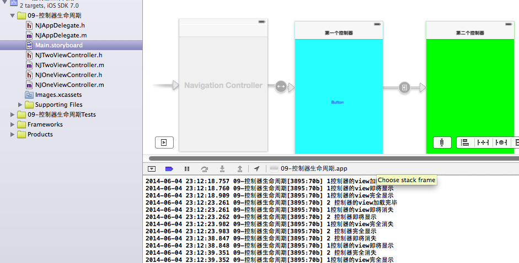The image size is (519, 263).
Task: Click the Supporting Files folder icon
Action: click(29, 105)
